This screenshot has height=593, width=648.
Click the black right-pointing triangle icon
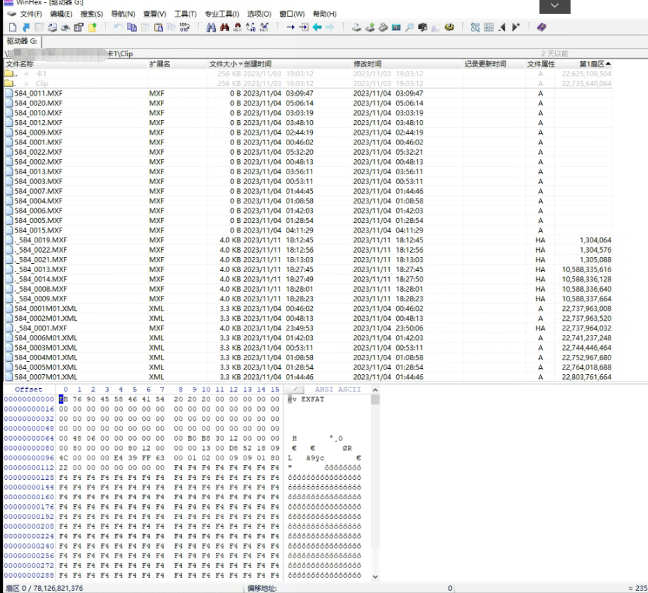[x=515, y=27]
